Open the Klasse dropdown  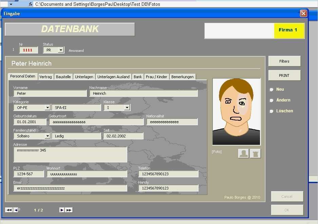coord(127,108)
